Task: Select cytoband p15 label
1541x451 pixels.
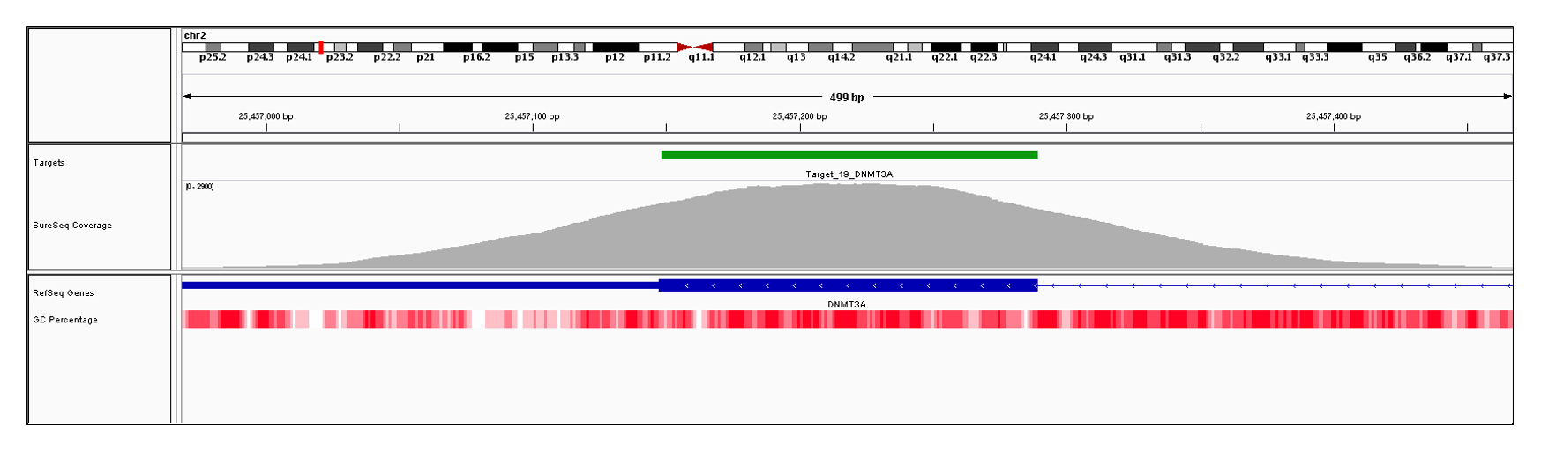Action: (x=524, y=57)
